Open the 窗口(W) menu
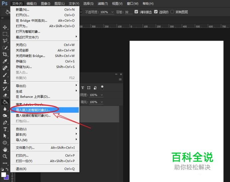 [133, 4]
